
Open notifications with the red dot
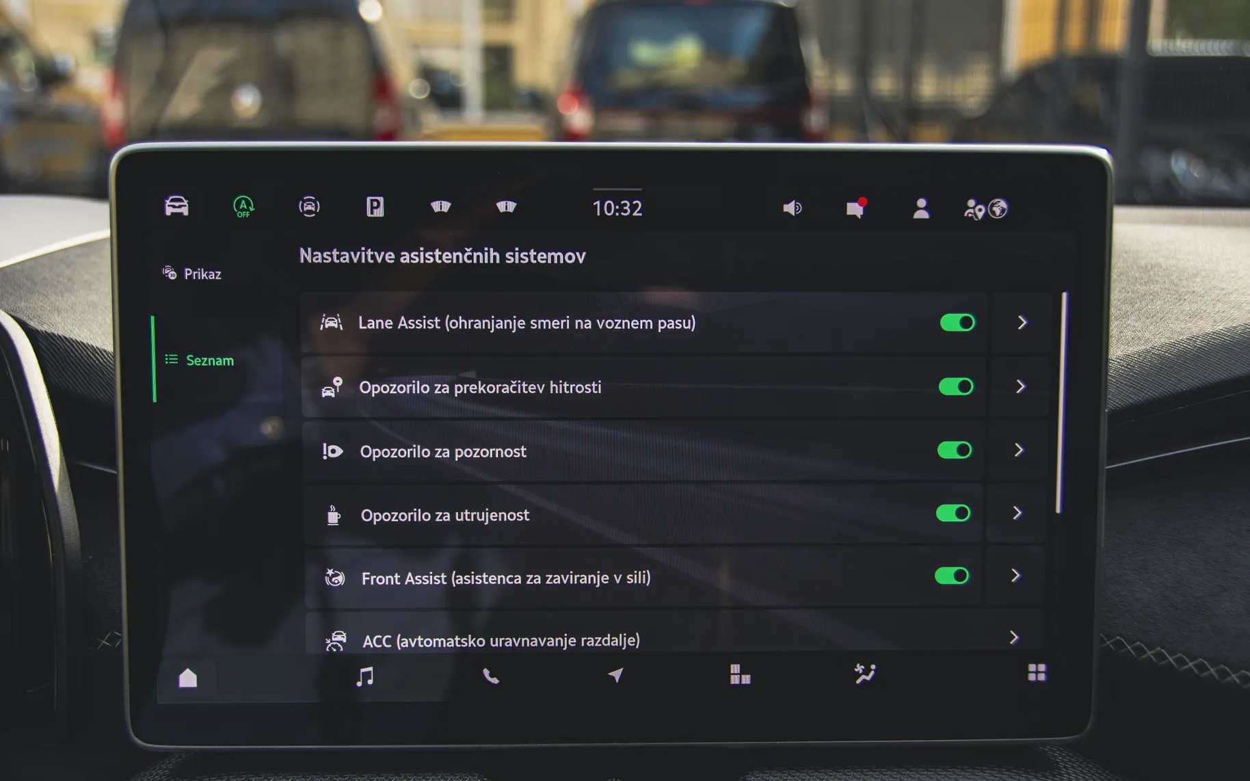[856, 207]
